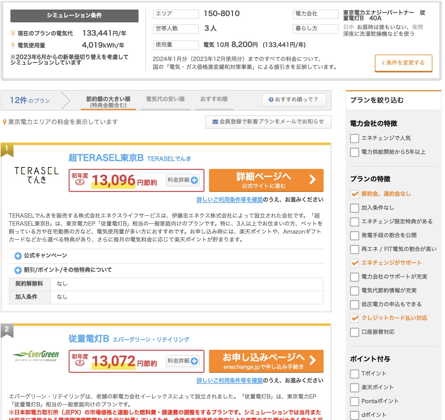Viewport: 445px width, 420px height.
Task: Click the エリア value 150-8010
Action: tap(222, 14)
